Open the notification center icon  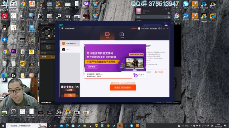coord(225,125)
